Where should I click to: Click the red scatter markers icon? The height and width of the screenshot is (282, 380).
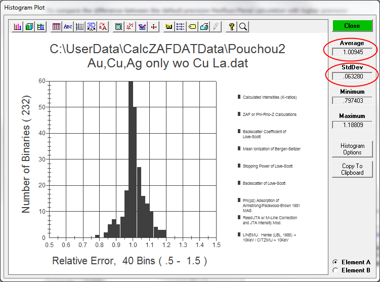pos(130,27)
